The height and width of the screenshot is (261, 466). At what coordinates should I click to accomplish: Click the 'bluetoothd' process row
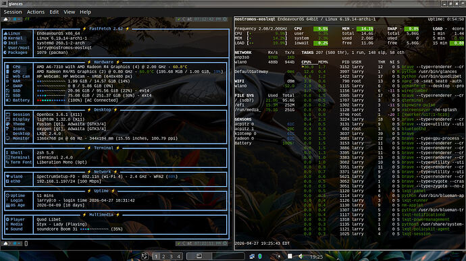pos(383,129)
